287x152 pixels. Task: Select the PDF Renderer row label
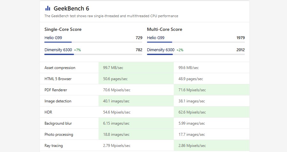(x=56, y=90)
